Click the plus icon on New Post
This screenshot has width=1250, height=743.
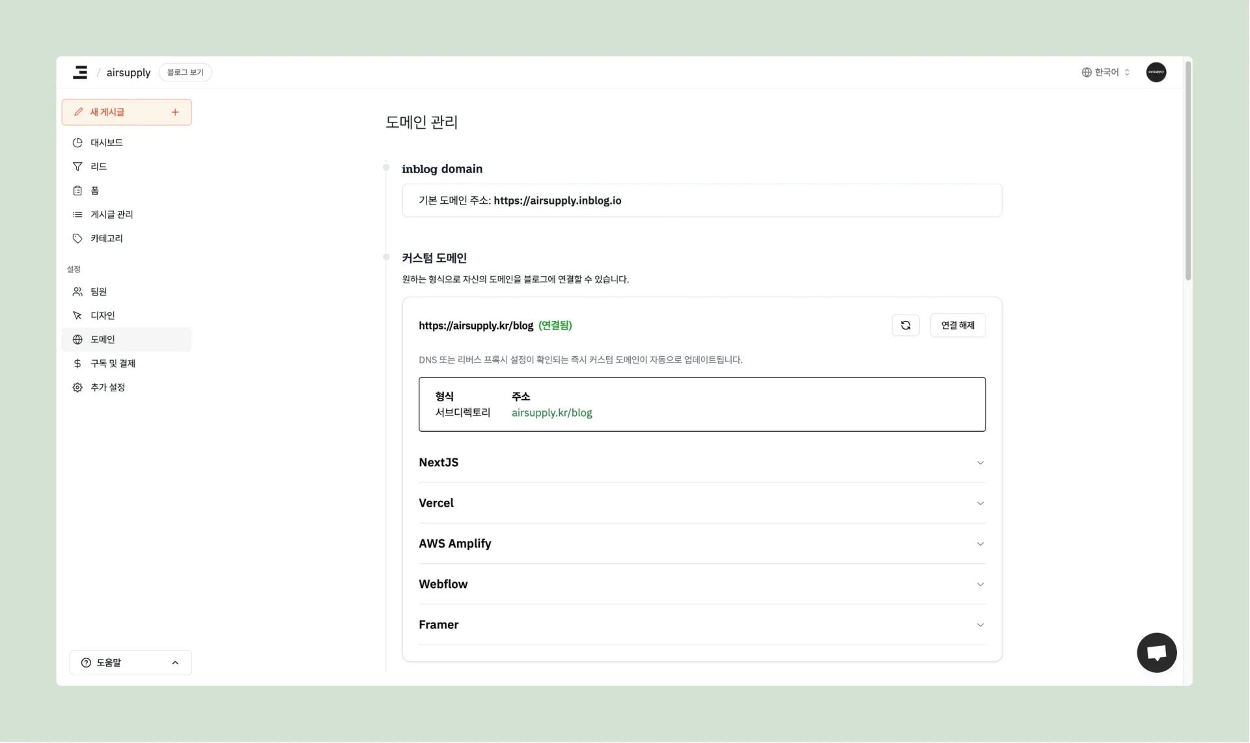175,113
